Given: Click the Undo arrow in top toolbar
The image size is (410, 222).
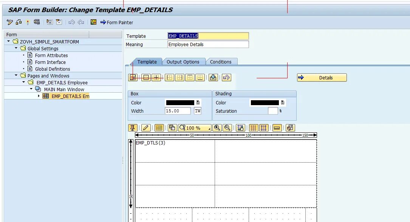Looking at the screenshot, I should point(72,22).
